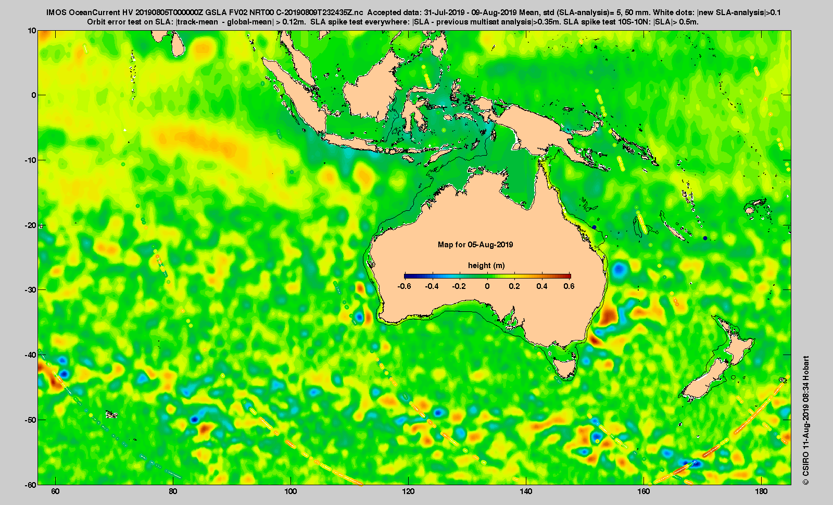Click longitude axis label 140
This screenshot has width=833, height=505.
pos(526,492)
